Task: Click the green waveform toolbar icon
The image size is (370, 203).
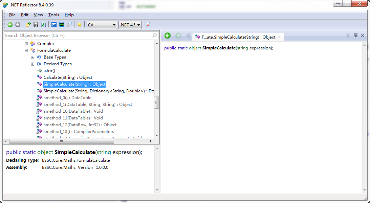Action: pyautogui.click(x=62, y=24)
